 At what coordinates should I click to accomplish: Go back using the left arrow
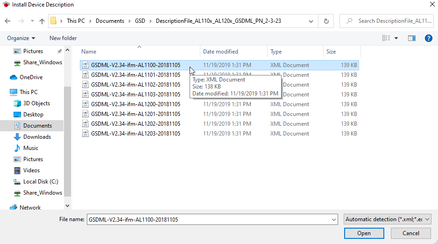7,21
